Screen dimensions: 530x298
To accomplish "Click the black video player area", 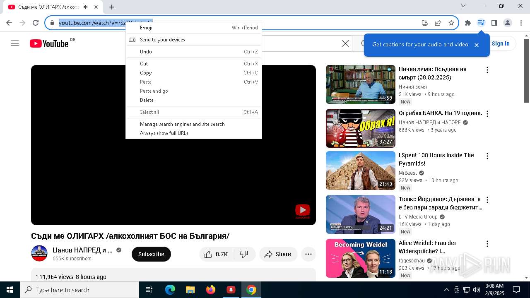I will pos(173,145).
